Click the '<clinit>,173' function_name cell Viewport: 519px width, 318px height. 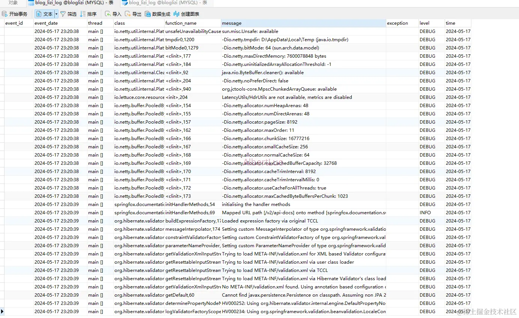point(193,196)
